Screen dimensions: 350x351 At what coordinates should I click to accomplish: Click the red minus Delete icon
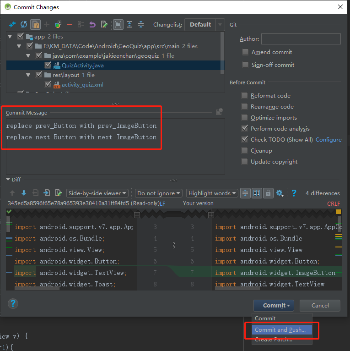70,24
